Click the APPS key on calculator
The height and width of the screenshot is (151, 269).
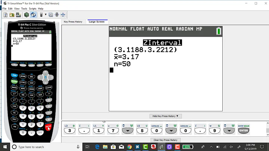[x=23, y=89]
